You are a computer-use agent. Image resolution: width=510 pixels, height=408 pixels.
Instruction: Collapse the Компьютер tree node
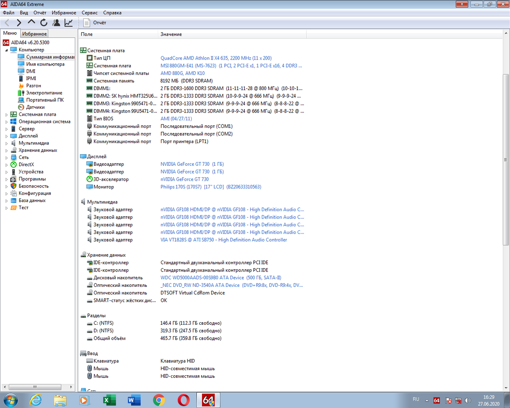coord(6,50)
